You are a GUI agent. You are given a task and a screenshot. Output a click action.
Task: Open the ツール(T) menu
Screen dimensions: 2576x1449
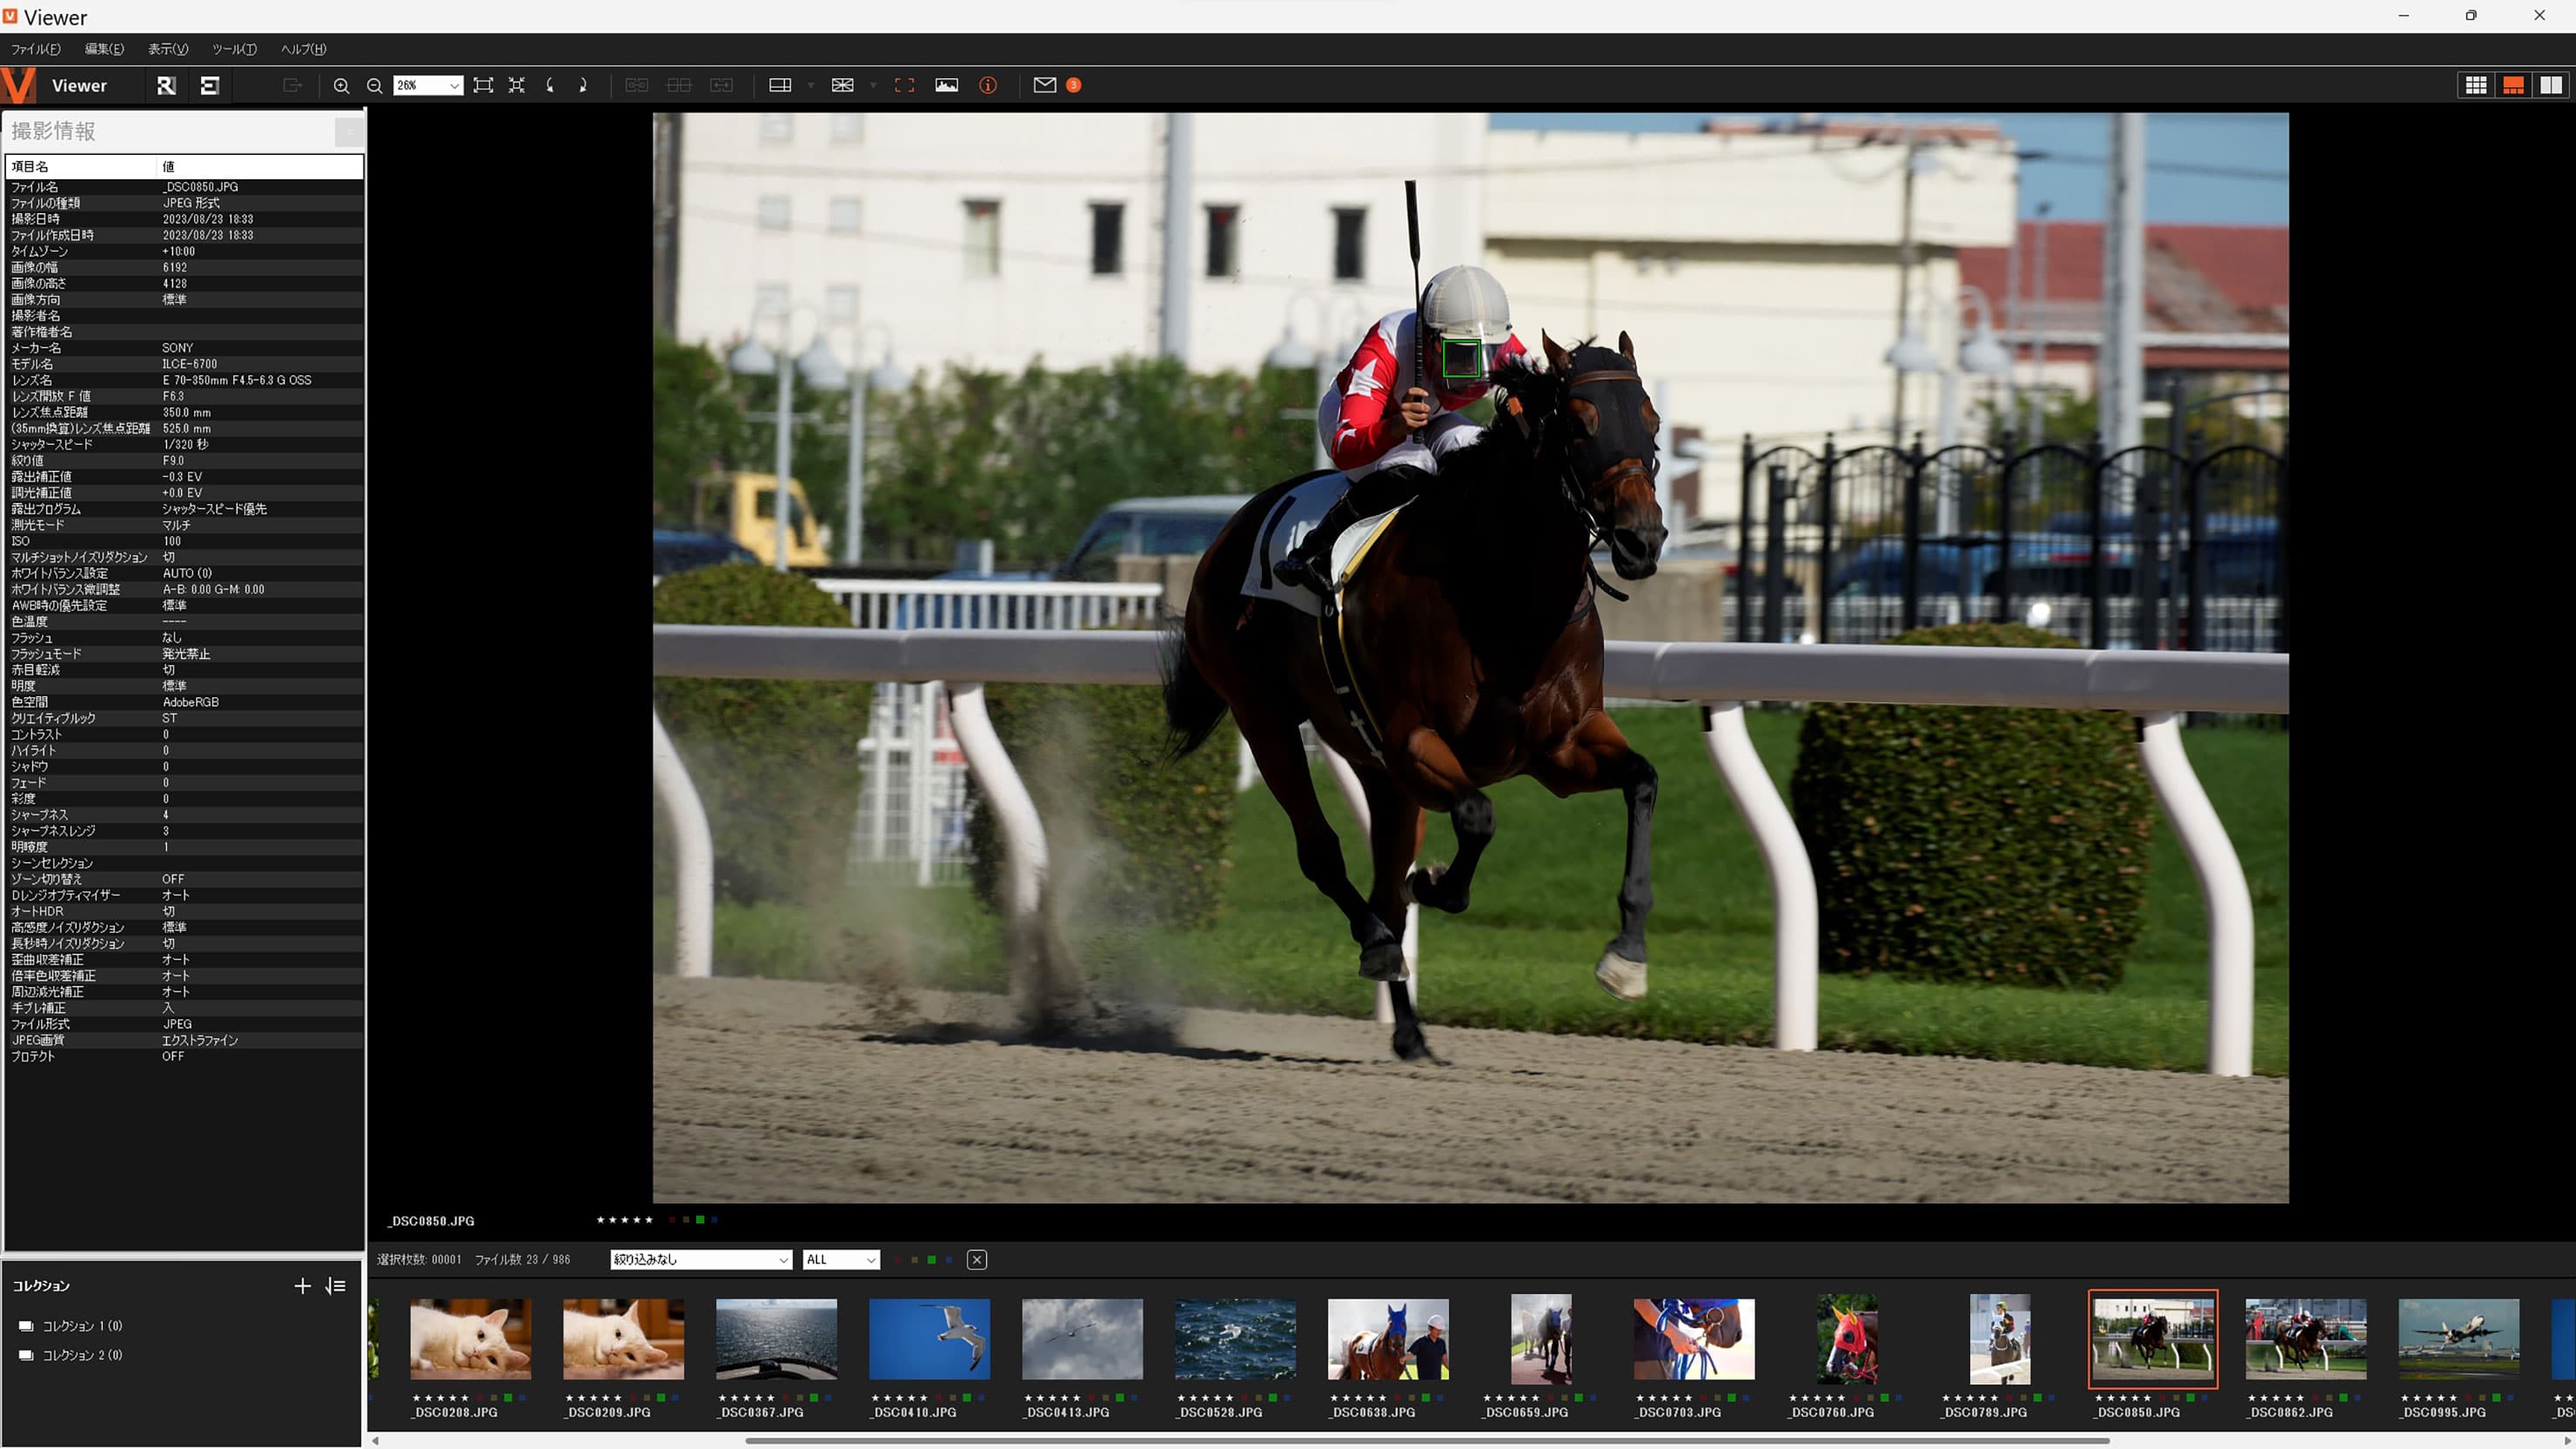pos(234,49)
